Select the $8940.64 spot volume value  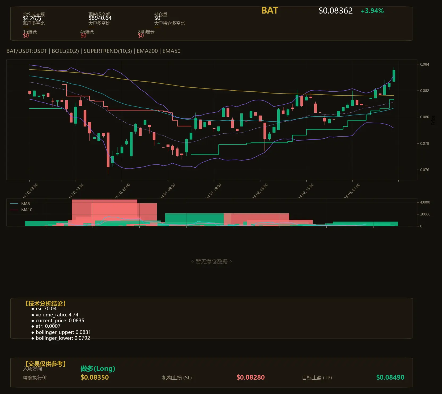(x=100, y=18)
